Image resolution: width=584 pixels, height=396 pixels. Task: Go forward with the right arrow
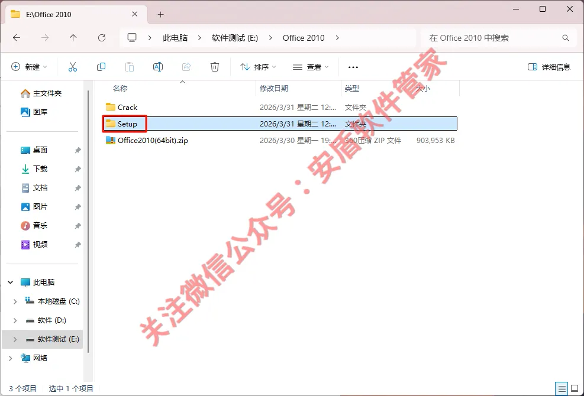pos(45,38)
